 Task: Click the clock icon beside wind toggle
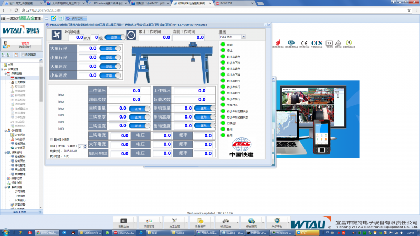point(130,36)
